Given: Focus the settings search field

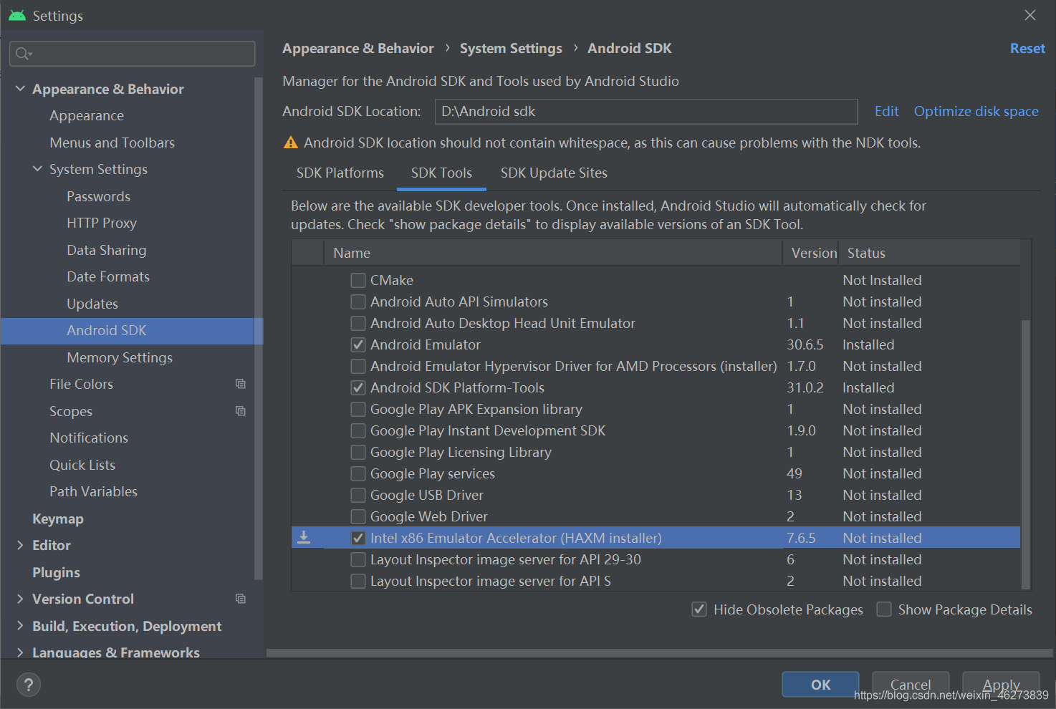Looking at the screenshot, I should click(x=133, y=54).
